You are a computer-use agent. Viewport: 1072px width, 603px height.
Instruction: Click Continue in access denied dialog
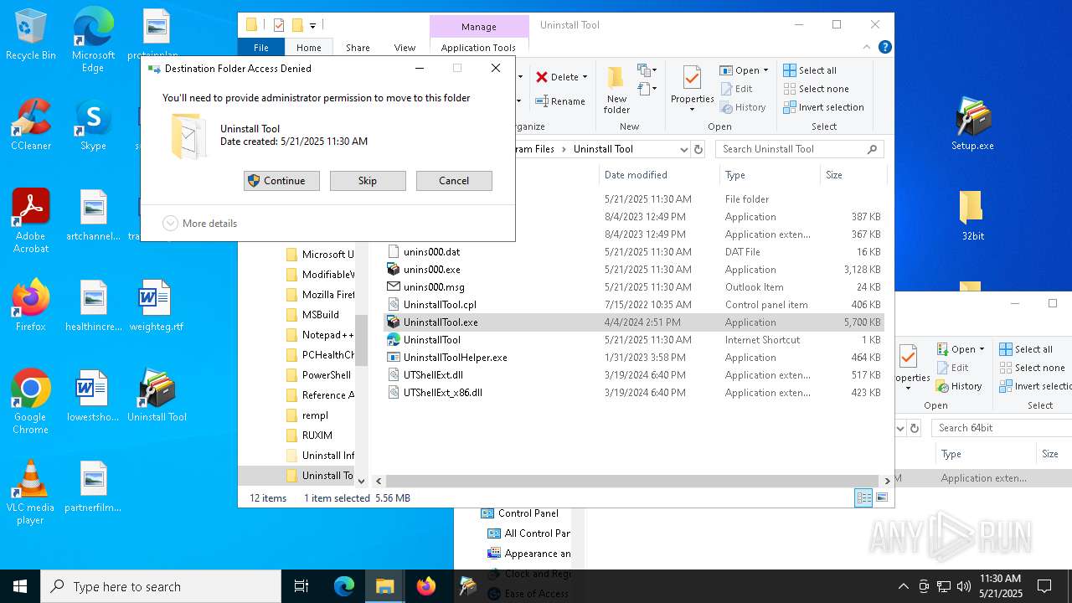point(281,181)
